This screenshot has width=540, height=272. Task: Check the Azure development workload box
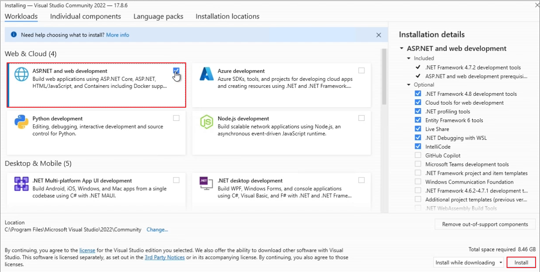coord(361,70)
